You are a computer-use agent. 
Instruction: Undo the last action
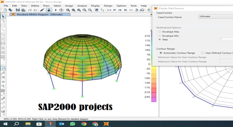pos(30,10)
